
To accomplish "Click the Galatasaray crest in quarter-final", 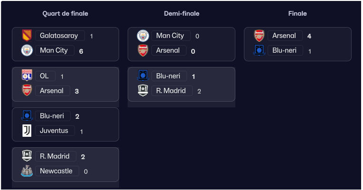I will pyautogui.click(x=27, y=36).
